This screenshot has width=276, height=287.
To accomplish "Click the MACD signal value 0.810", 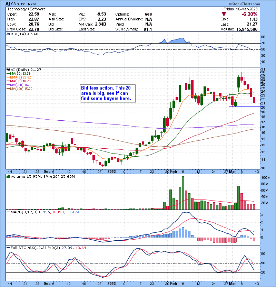I will coord(58,212).
